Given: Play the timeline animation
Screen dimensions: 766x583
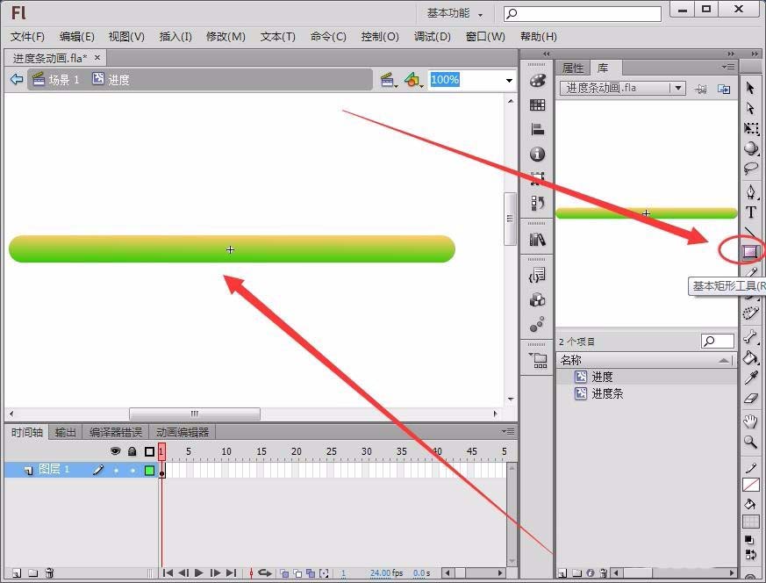Looking at the screenshot, I should [199, 572].
